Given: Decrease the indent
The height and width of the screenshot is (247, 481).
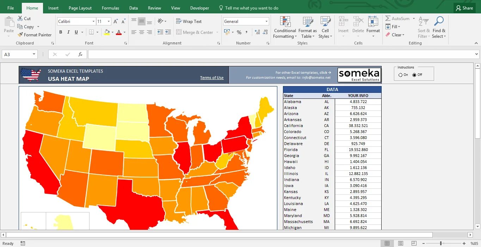Looking at the screenshot, I should click(160, 32).
